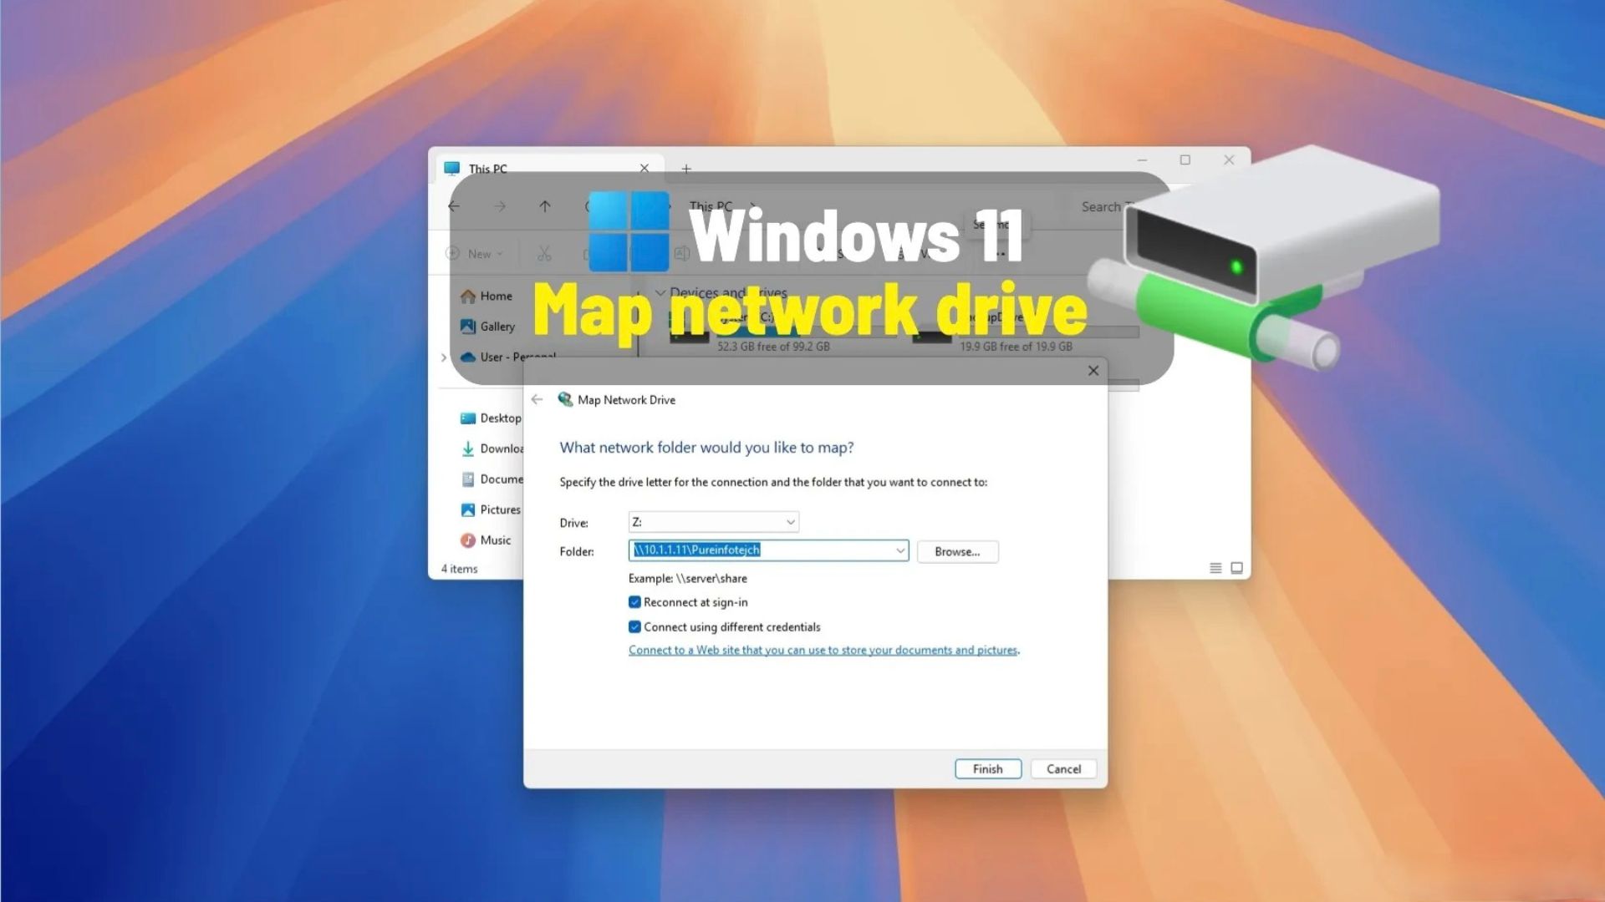Screen dimensions: 1605x902
Task: Select the Home item in the sidebar
Action: coord(497,296)
